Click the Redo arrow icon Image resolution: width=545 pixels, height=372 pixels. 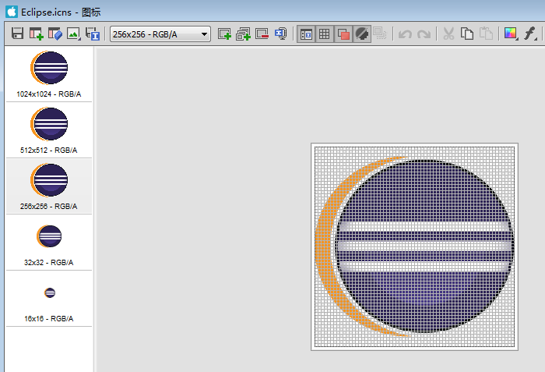(x=424, y=34)
